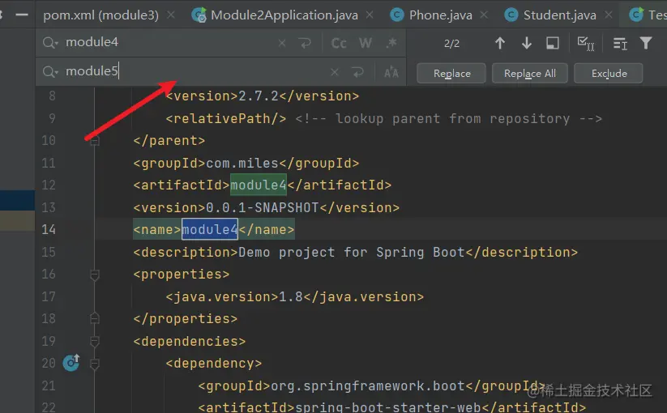Click selected module4 in name tag

coord(210,229)
